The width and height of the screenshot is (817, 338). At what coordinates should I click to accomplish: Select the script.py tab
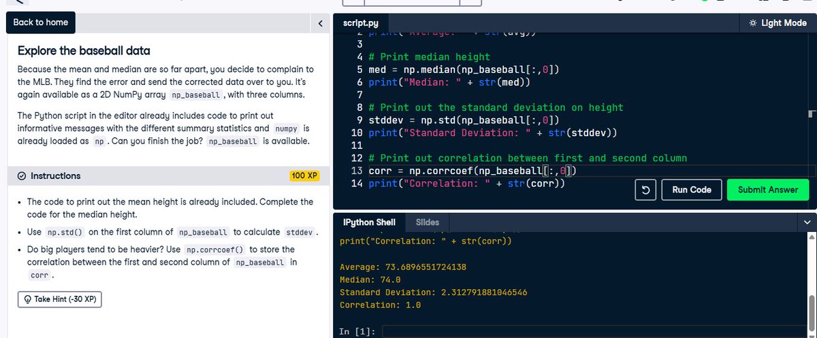click(x=361, y=23)
